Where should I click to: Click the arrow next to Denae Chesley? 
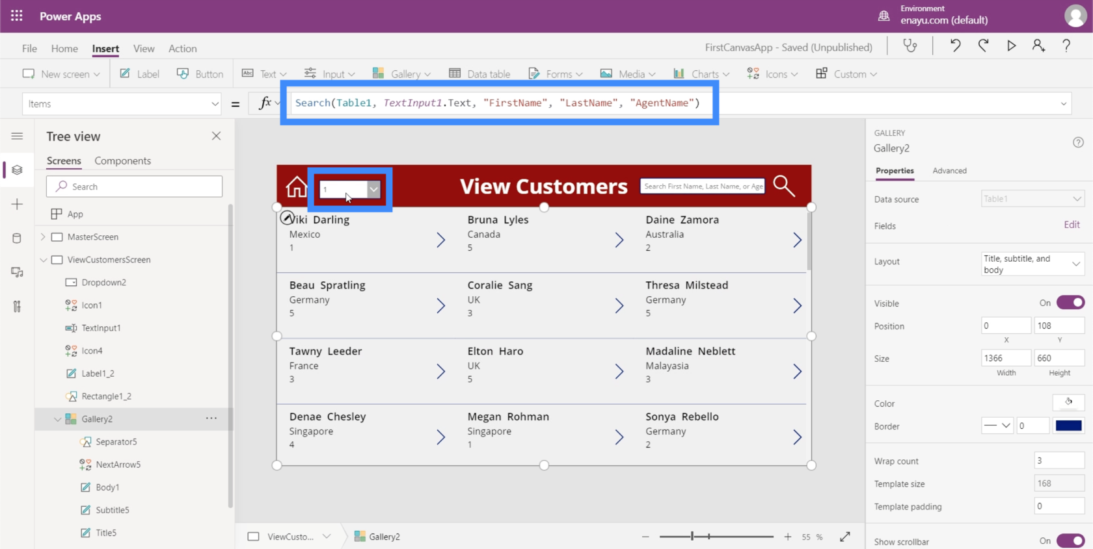pyautogui.click(x=440, y=437)
